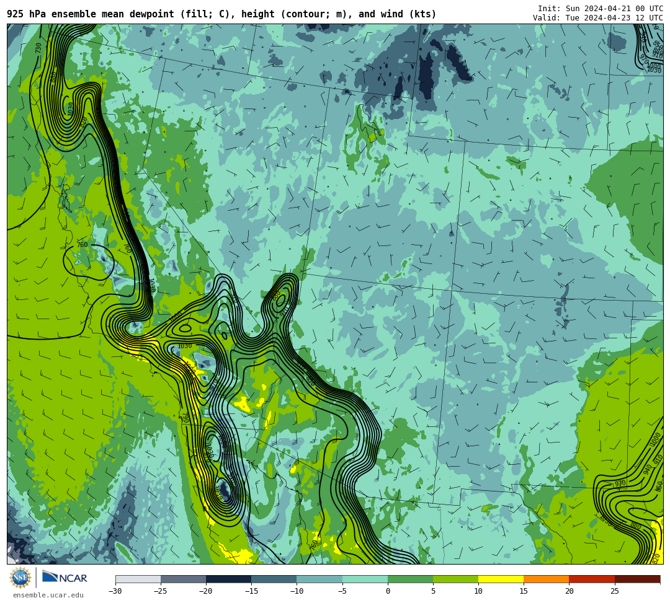Click the teal -10 to -5 color swatch
The height and width of the screenshot is (603, 670).
pyautogui.click(x=319, y=579)
